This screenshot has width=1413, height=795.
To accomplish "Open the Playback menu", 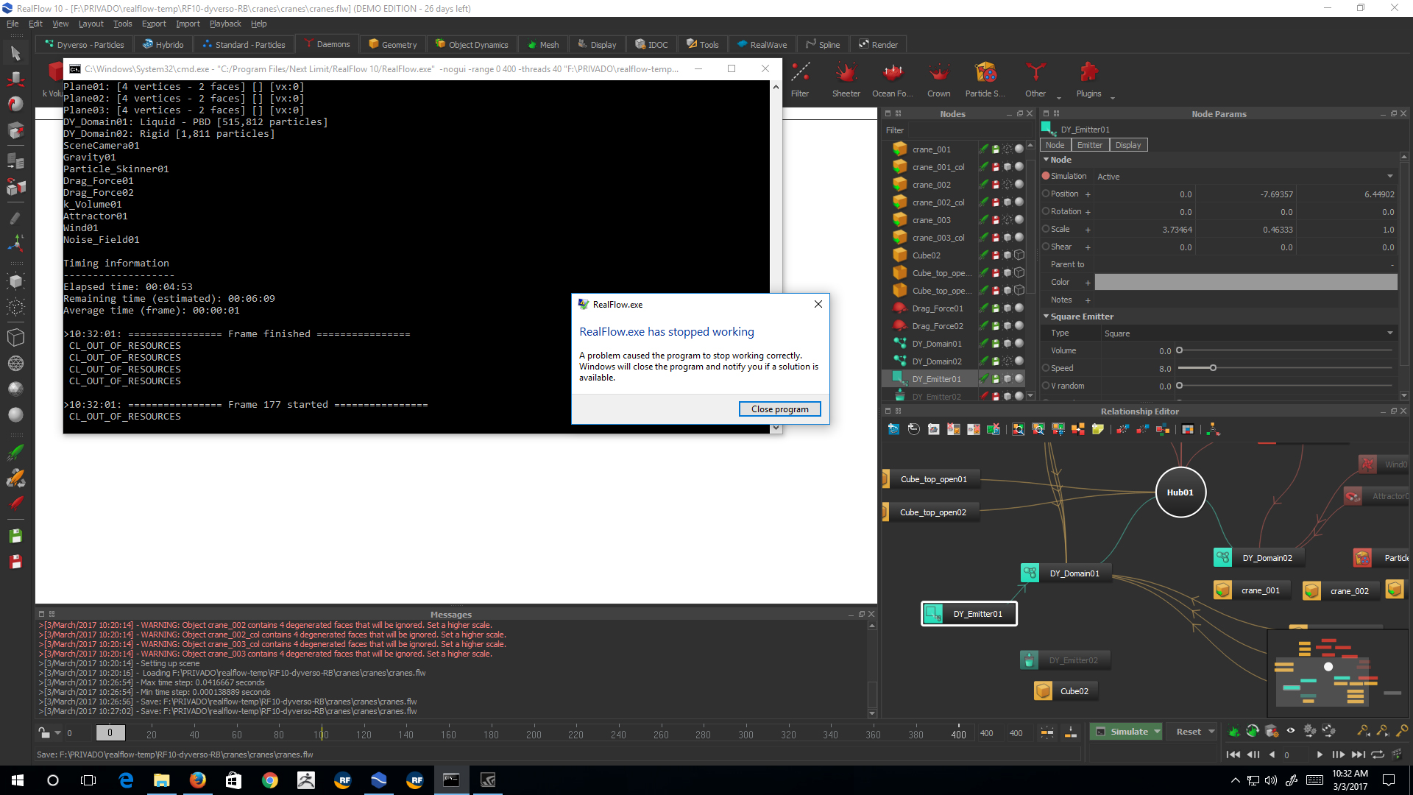I will (225, 24).
